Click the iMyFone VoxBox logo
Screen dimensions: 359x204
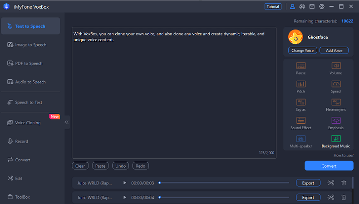pyautogui.click(x=6, y=6)
